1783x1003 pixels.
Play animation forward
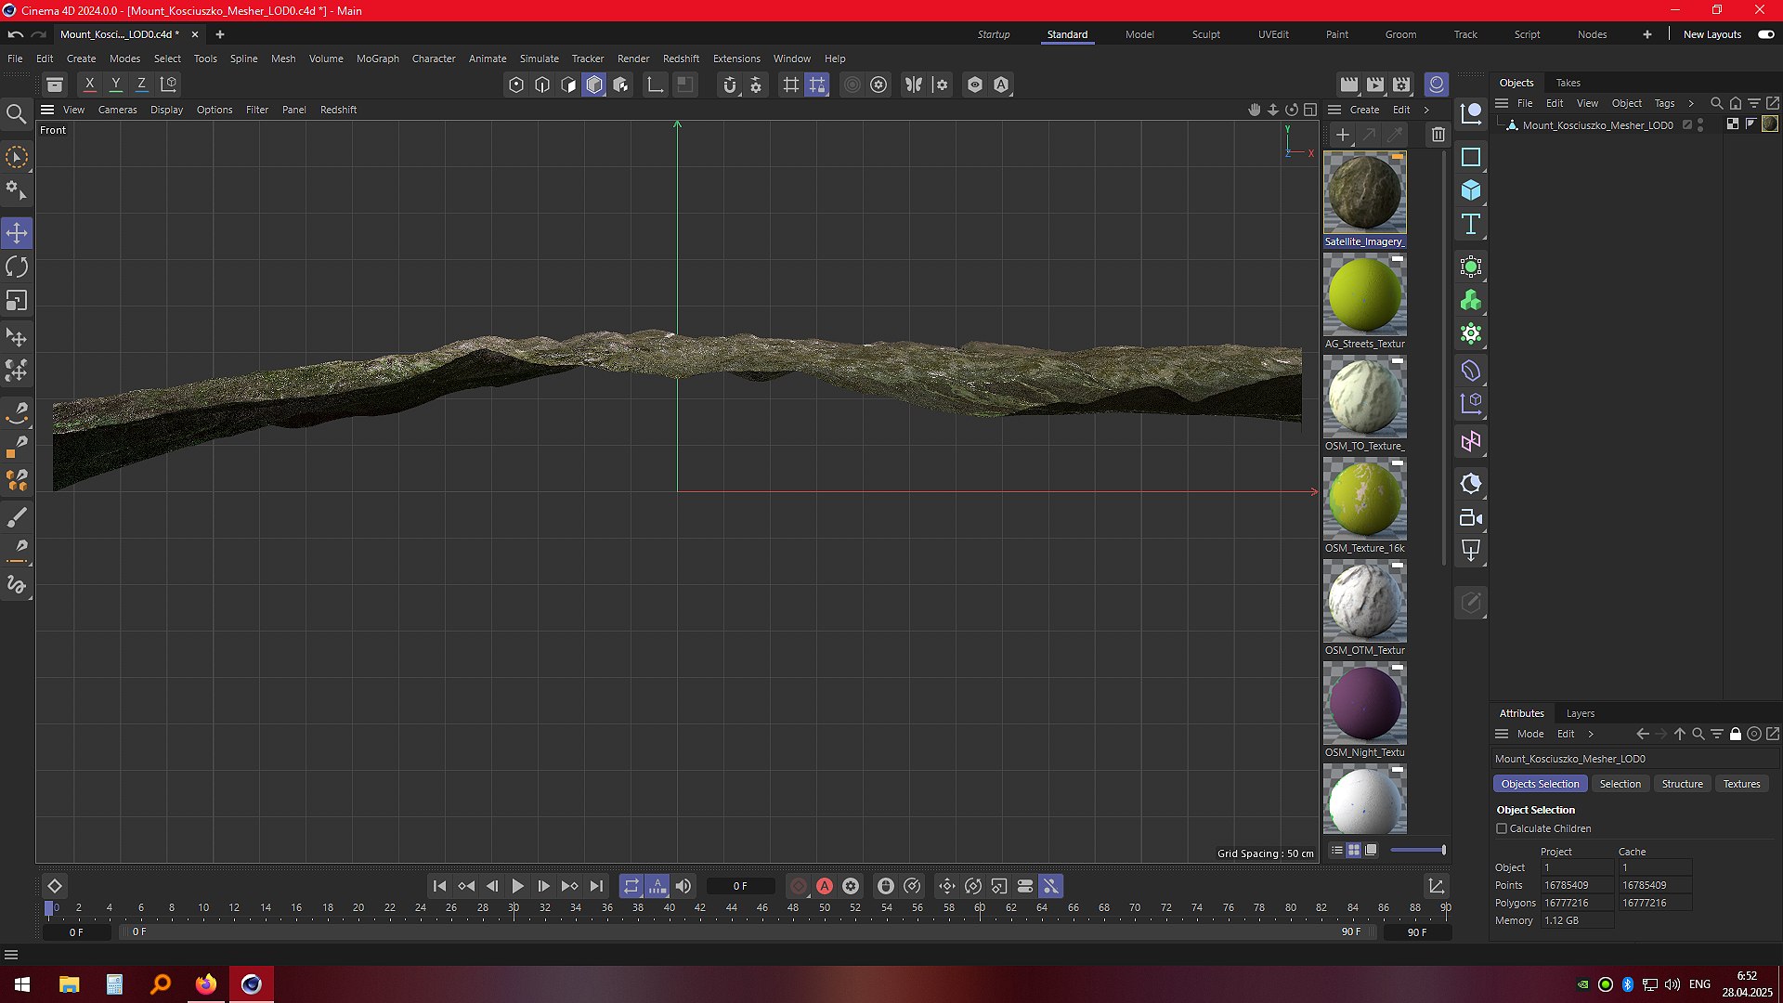point(517,886)
